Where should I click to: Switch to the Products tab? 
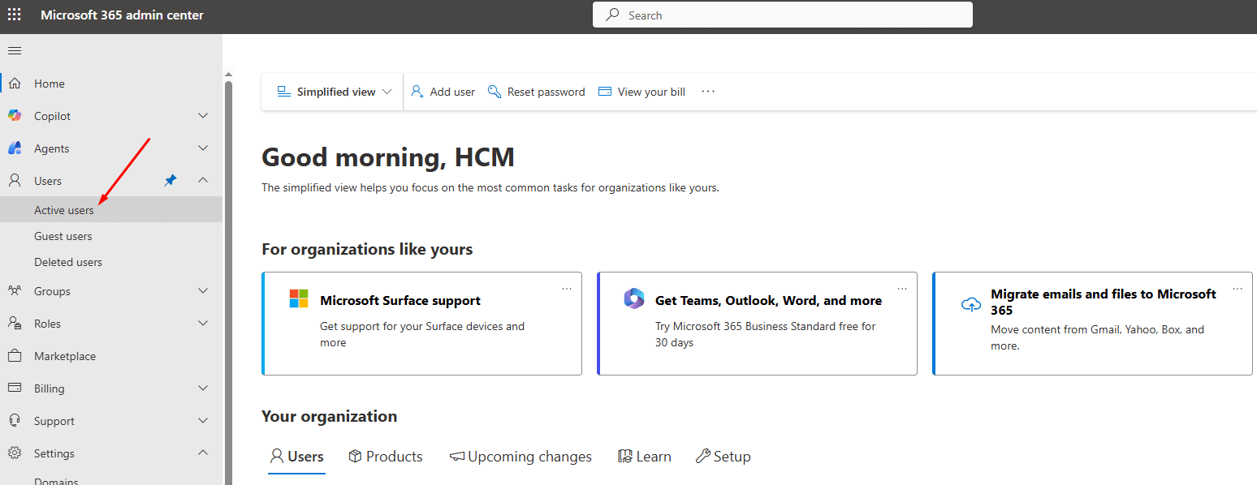(386, 457)
